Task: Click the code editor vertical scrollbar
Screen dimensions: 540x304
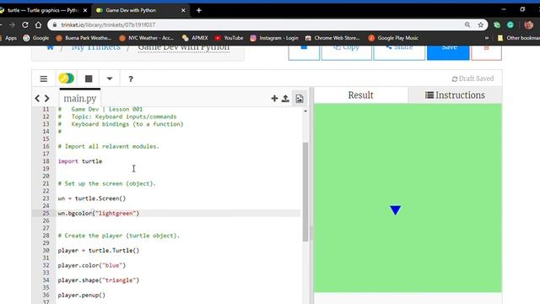Action: pos(305,192)
